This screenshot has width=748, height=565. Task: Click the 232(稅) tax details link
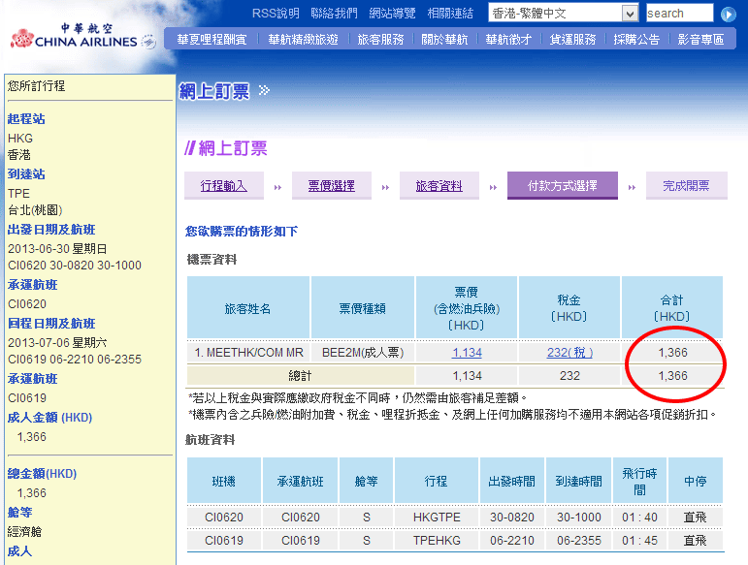(569, 353)
